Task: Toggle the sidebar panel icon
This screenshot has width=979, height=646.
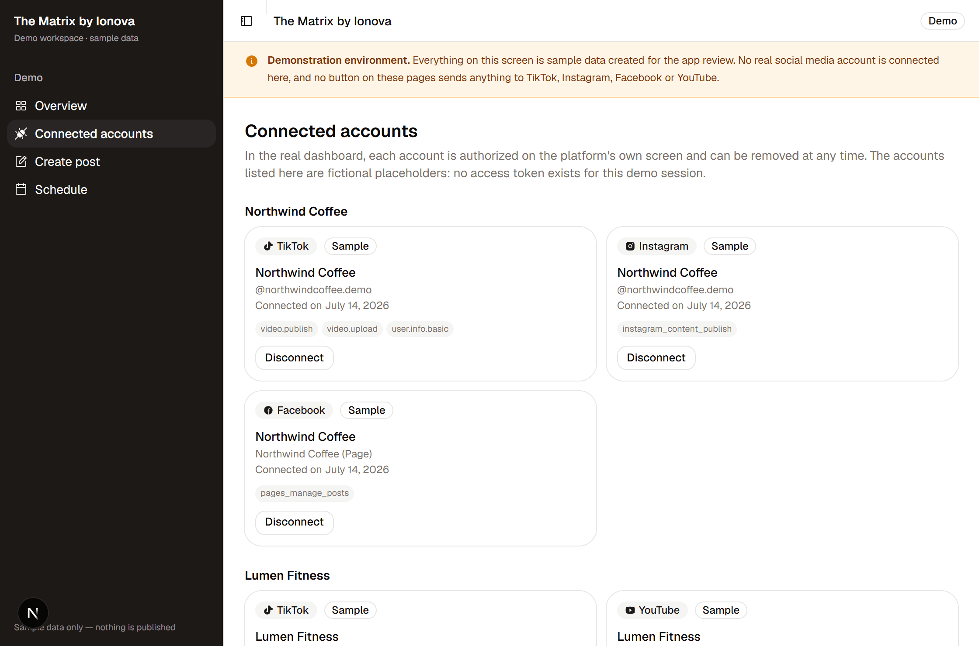Action: (246, 21)
